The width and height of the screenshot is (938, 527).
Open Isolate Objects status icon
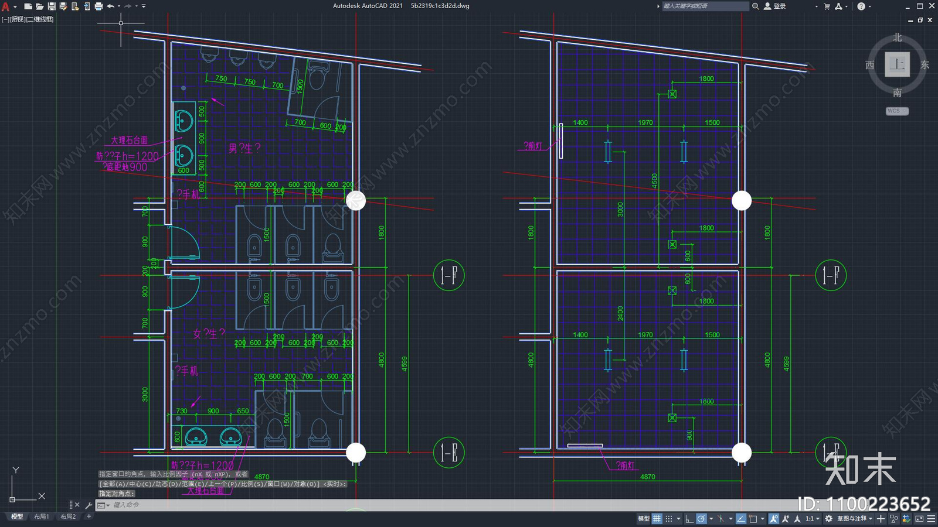click(x=893, y=519)
